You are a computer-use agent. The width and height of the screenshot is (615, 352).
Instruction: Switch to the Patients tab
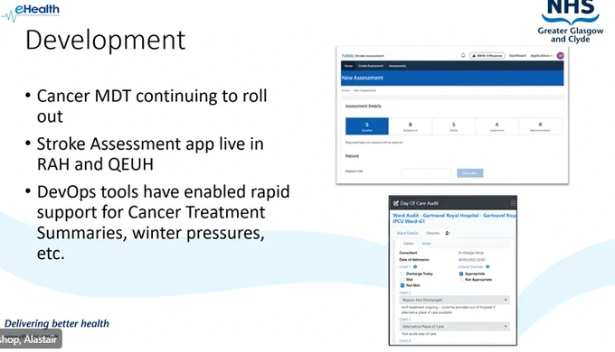(433, 233)
